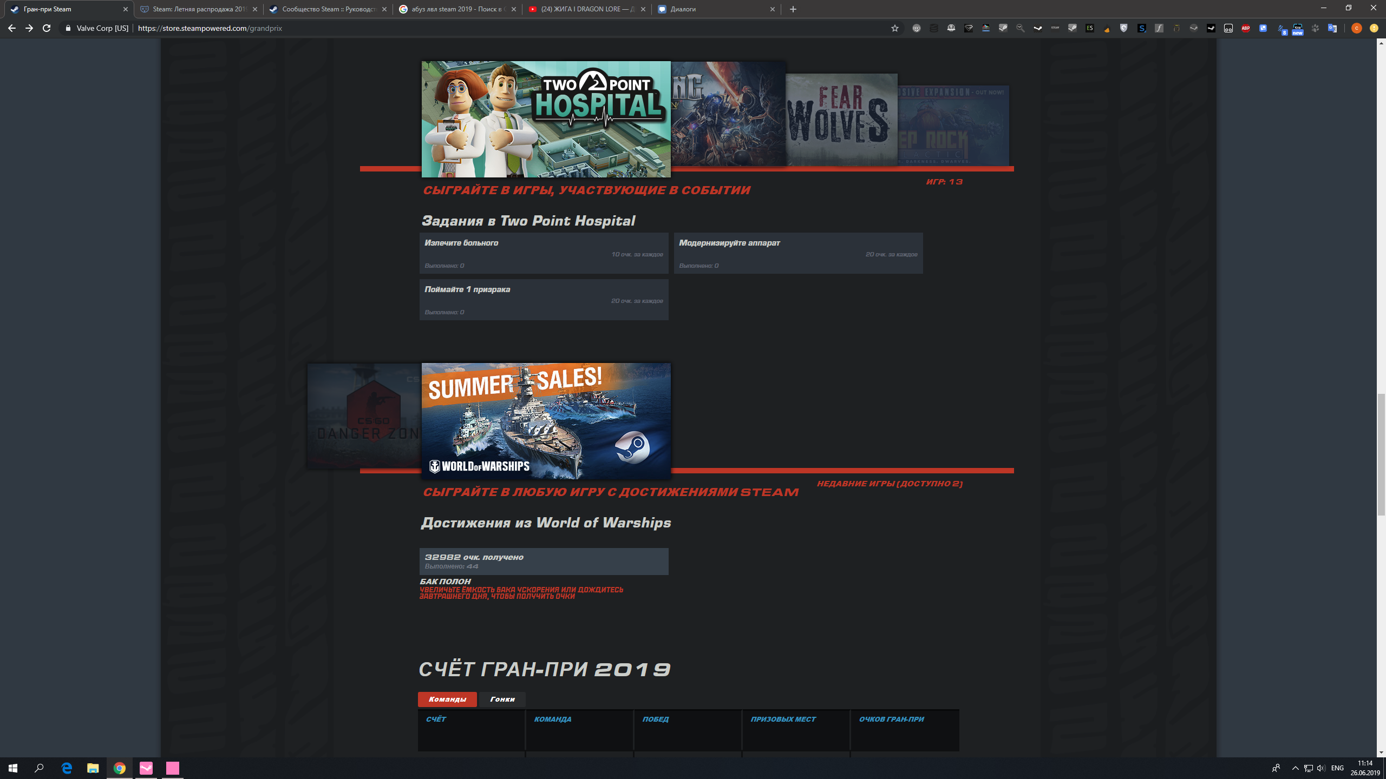Viewport: 1386px width, 779px height.
Task: Open a new browser tab
Action: 793,9
